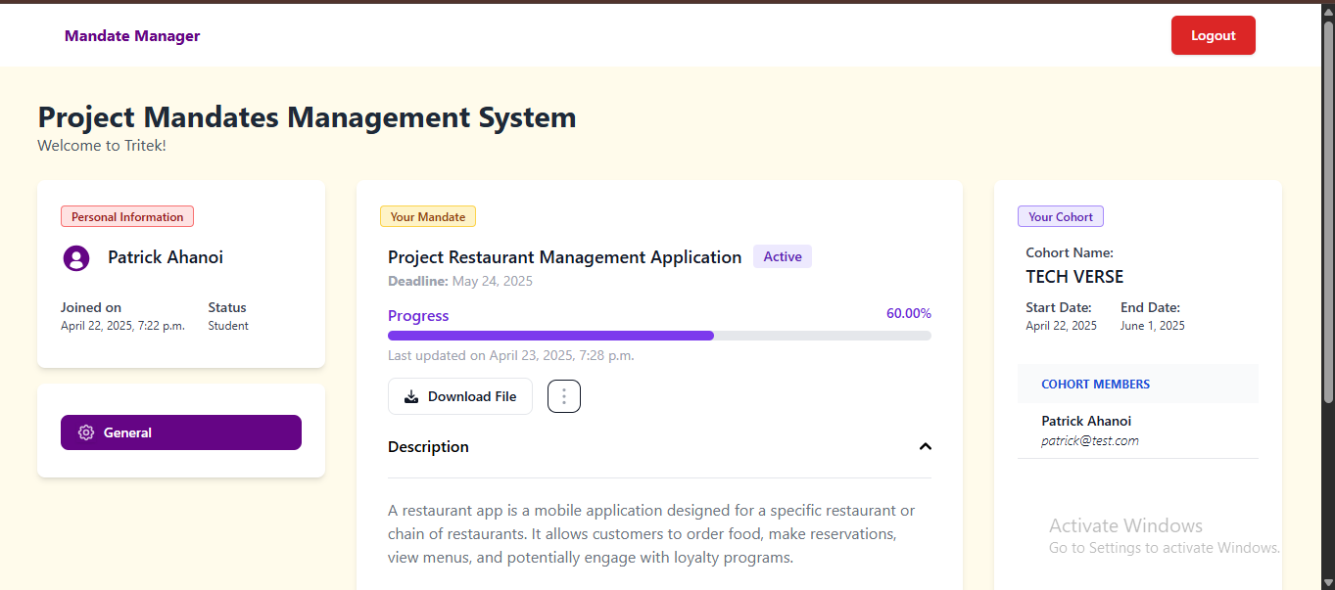Click the gear icon in the General button
The height and width of the screenshot is (590, 1335).
click(x=86, y=432)
